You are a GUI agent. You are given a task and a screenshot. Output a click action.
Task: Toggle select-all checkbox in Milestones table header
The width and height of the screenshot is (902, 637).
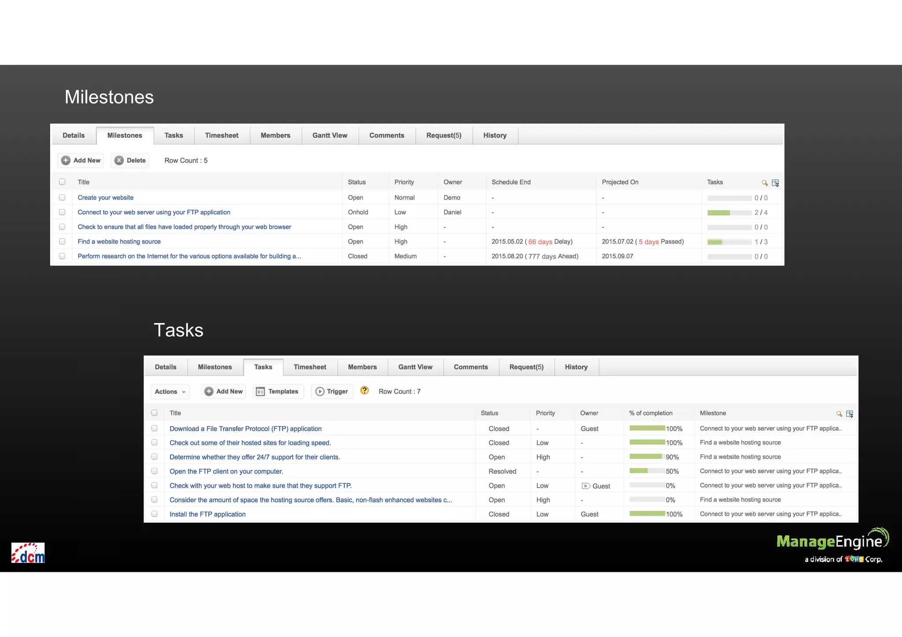[62, 182]
